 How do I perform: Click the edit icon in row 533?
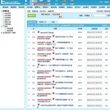53,47
